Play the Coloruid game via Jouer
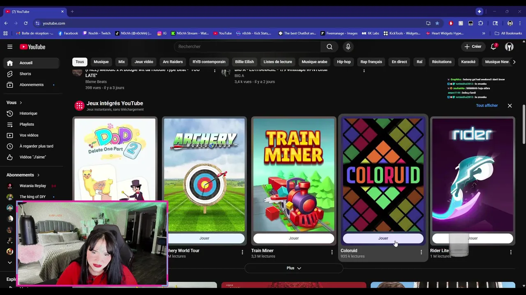Image resolution: width=526 pixels, height=295 pixels. click(x=383, y=238)
